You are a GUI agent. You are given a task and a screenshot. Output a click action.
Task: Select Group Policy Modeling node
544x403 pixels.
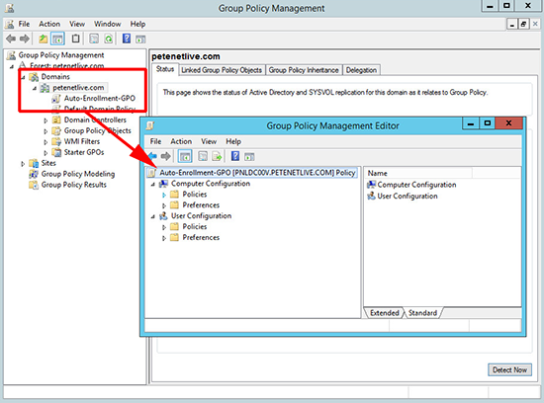coord(72,174)
